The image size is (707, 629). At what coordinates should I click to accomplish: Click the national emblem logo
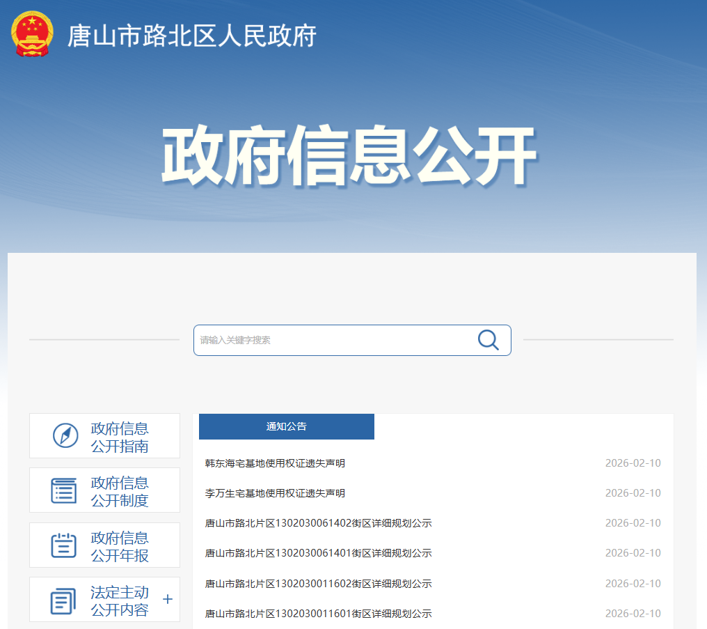pos(33,34)
